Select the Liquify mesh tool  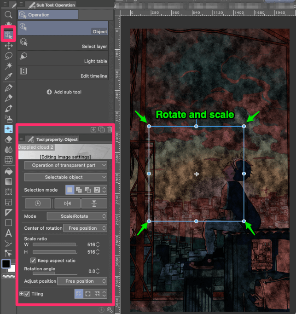(9, 160)
